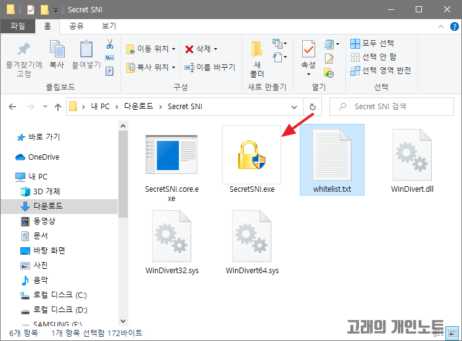Open the File (파일) tab
The height and width of the screenshot is (341, 462).
[x=18, y=27]
